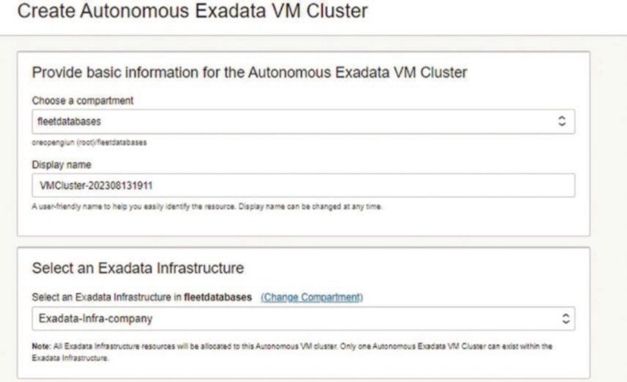Viewport: 627px width, 382px height.
Task: Click empty space in basic information panel
Action: point(480,222)
